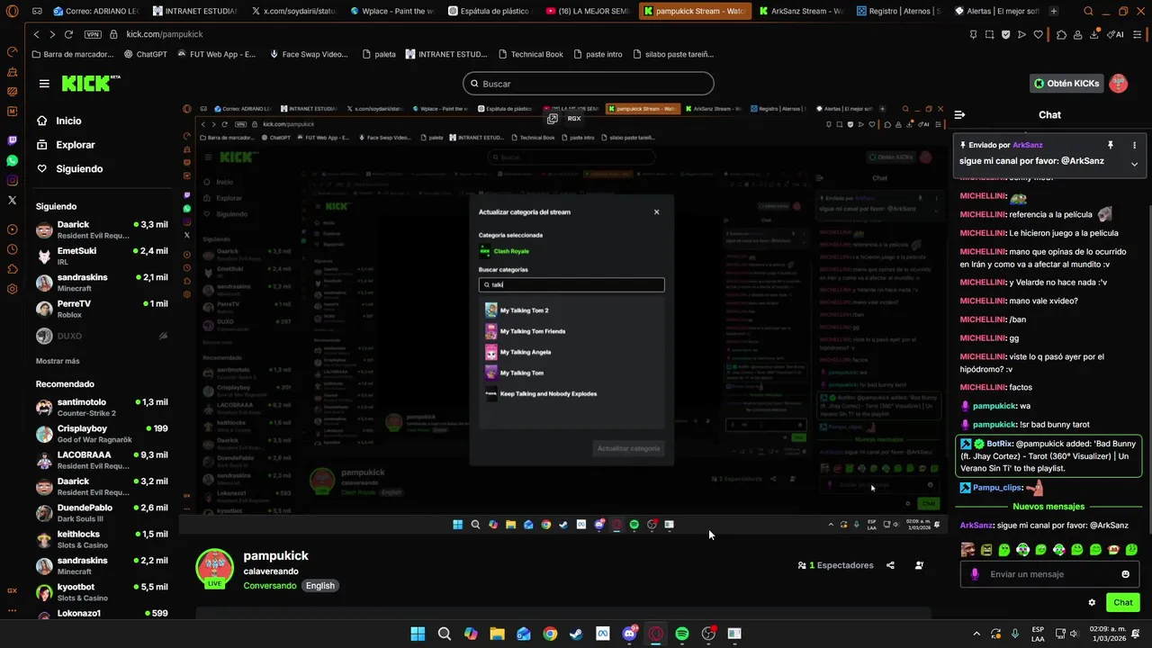The image size is (1152, 648).
Task: Open recommended channel LACOBRAAA
Action: pyautogui.click(x=102, y=460)
